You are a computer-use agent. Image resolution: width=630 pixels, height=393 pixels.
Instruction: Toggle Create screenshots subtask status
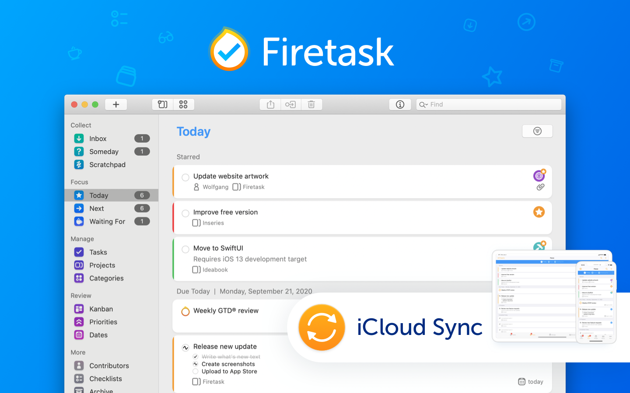pyautogui.click(x=196, y=364)
